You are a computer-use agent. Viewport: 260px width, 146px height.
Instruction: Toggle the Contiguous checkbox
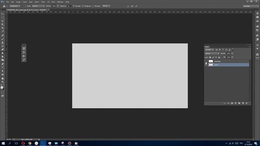(83, 6)
